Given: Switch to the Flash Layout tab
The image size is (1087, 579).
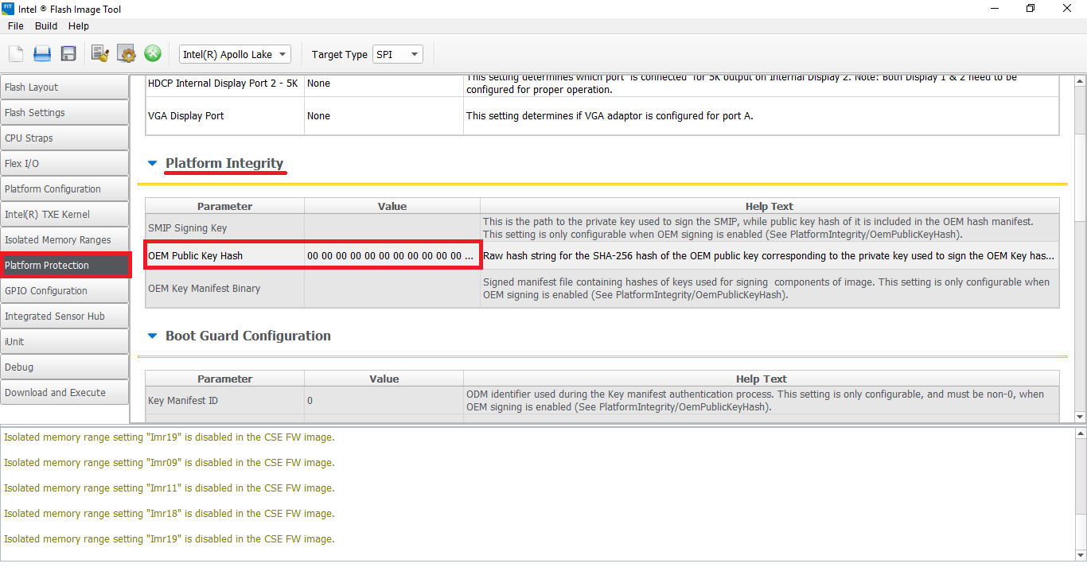Looking at the screenshot, I should click(64, 87).
